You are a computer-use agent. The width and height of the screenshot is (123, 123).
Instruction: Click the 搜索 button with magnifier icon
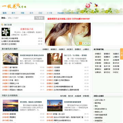[x=39, y=18]
